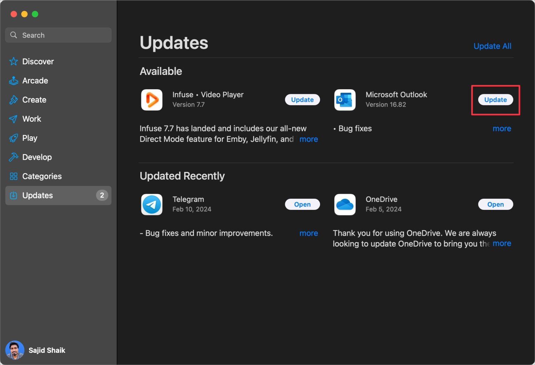Update Microsoft Outlook
Image resolution: width=535 pixels, height=365 pixels.
click(x=495, y=99)
